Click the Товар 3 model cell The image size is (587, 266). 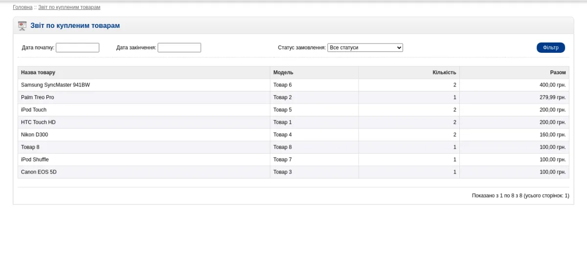tap(314, 172)
